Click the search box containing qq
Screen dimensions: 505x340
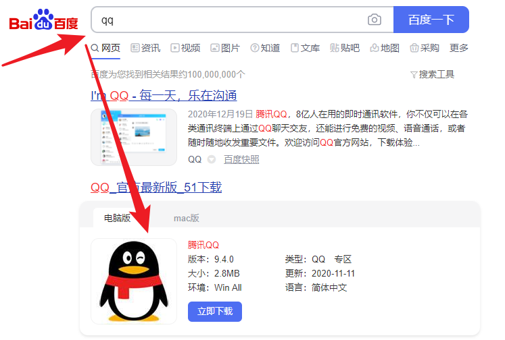click(x=242, y=20)
